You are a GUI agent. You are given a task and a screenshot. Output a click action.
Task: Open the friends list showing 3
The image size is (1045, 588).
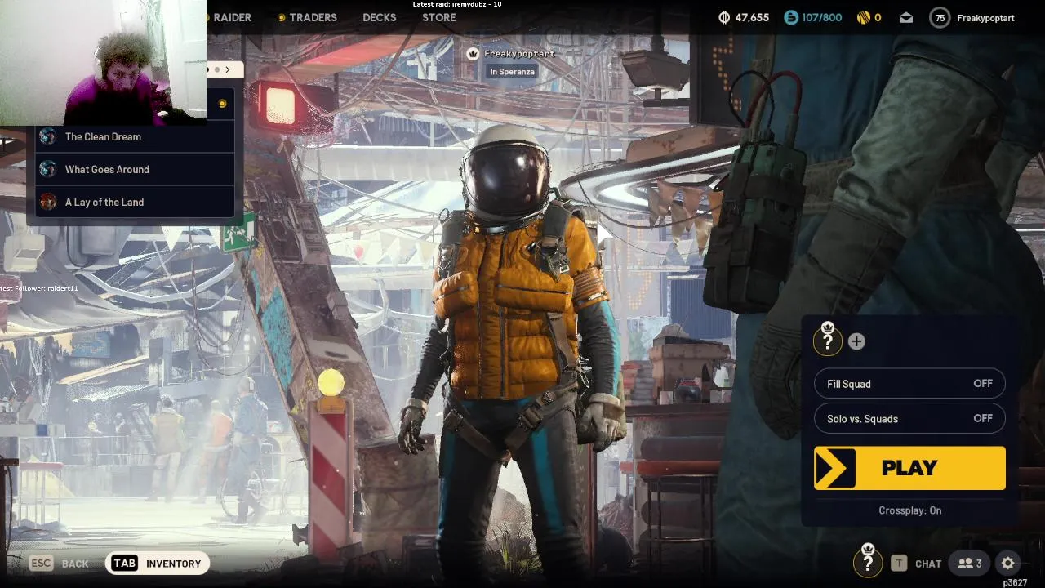[970, 563]
